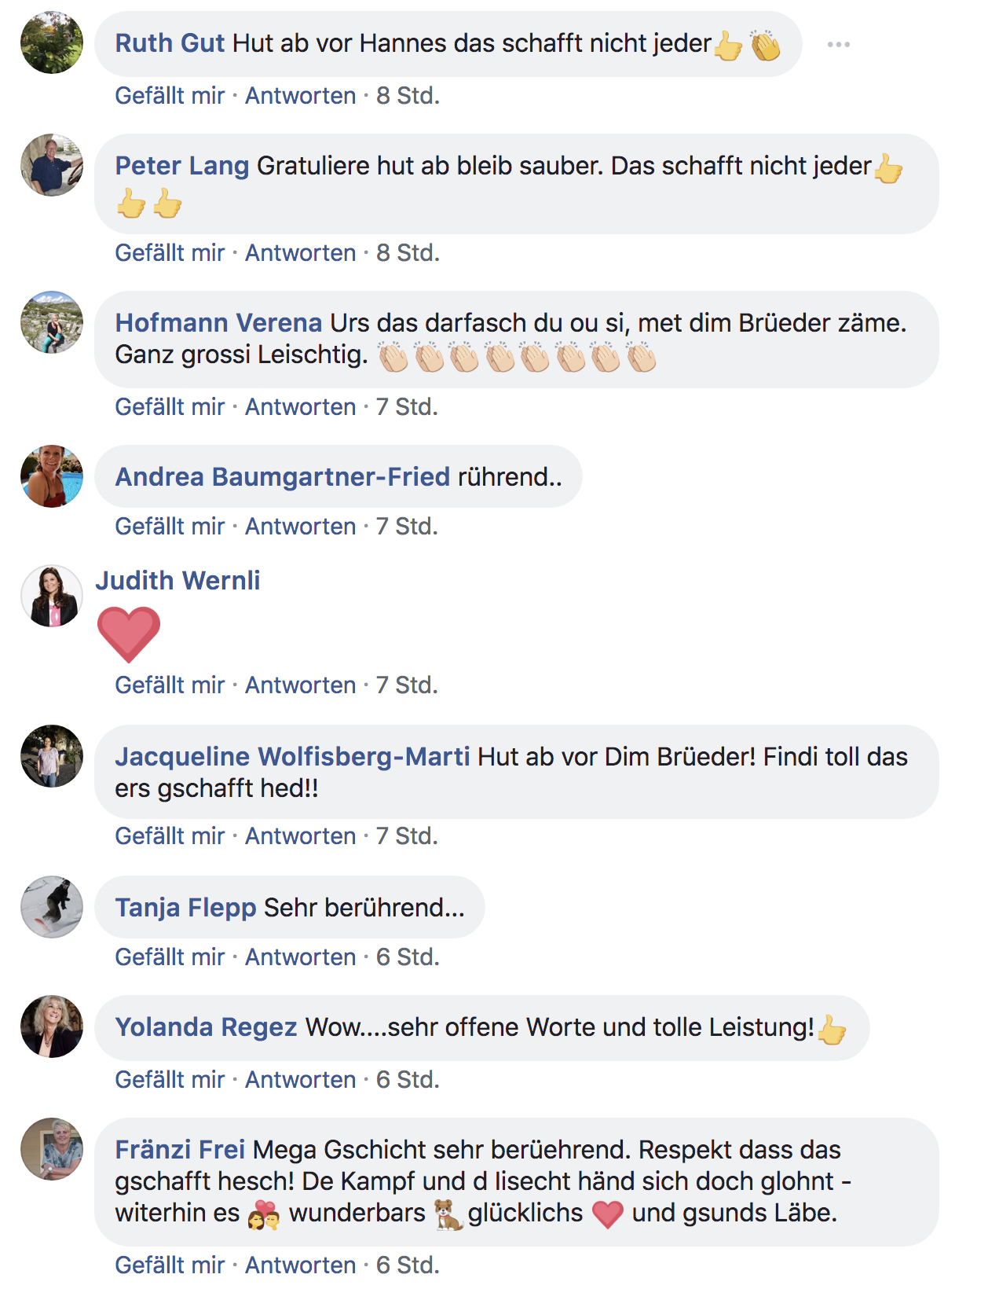Click Yolanda Regez's profile picture
This screenshot has width=999, height=1300.
coord(52,1026)
